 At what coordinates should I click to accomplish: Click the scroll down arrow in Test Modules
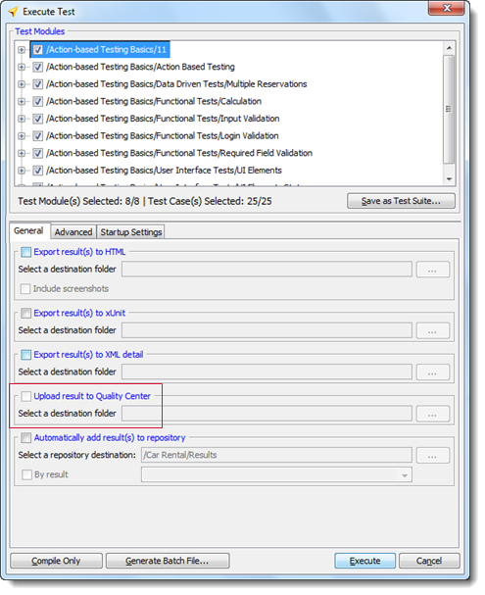tap(449, 178)
